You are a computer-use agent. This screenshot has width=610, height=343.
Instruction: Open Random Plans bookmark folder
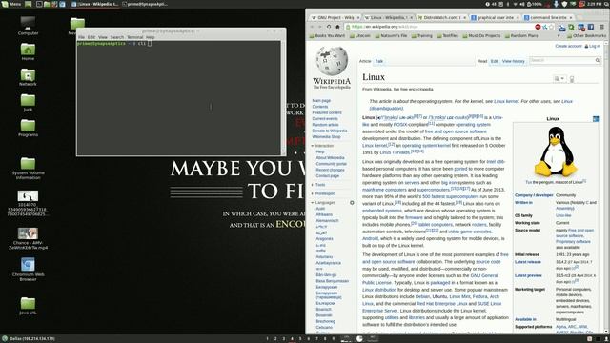tap(521, 36)
